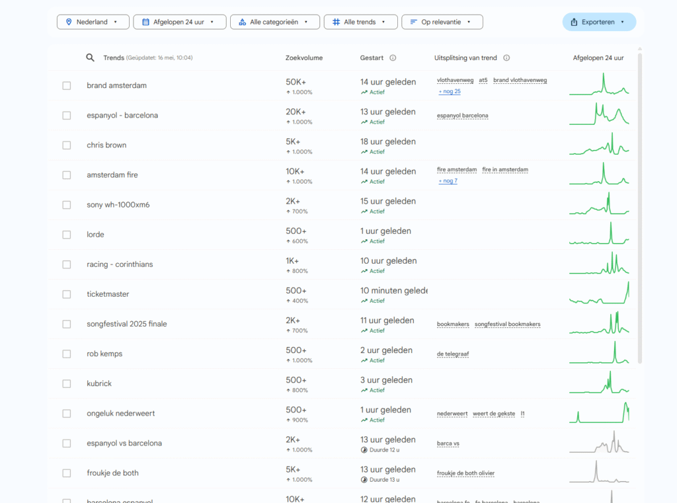Click the Actief trend arrow icon for lorde
The height and width of the screenshot is (503, 677).
[364, 241]
